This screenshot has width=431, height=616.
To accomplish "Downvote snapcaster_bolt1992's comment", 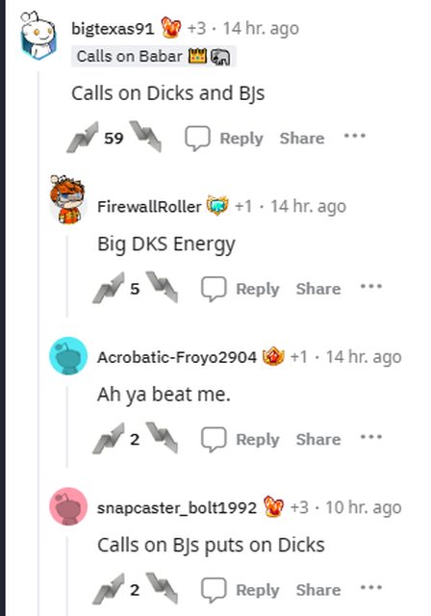I will 162,588.
